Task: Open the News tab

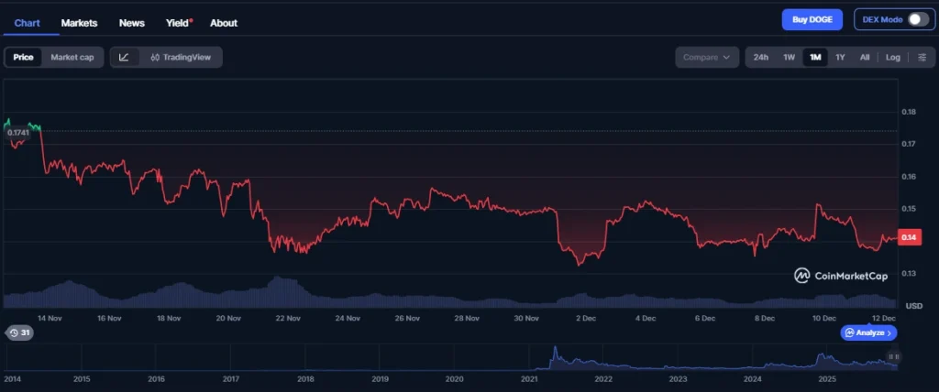Action: [132, 23]
